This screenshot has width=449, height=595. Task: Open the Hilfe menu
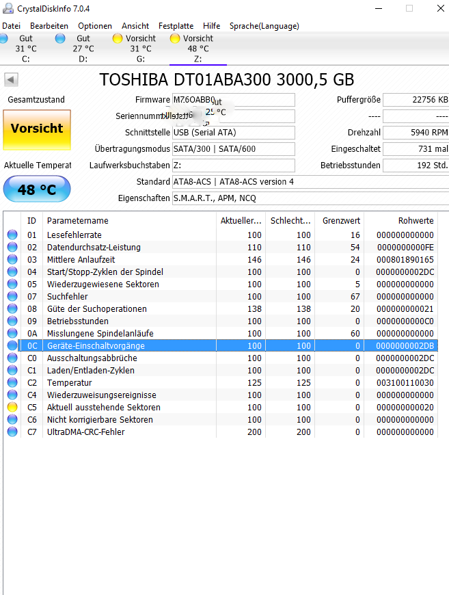212,26
